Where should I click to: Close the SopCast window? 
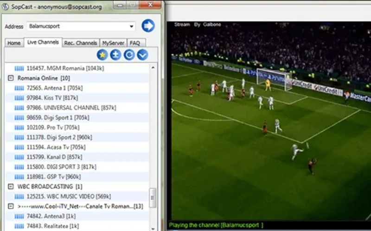tap(150, 5)
